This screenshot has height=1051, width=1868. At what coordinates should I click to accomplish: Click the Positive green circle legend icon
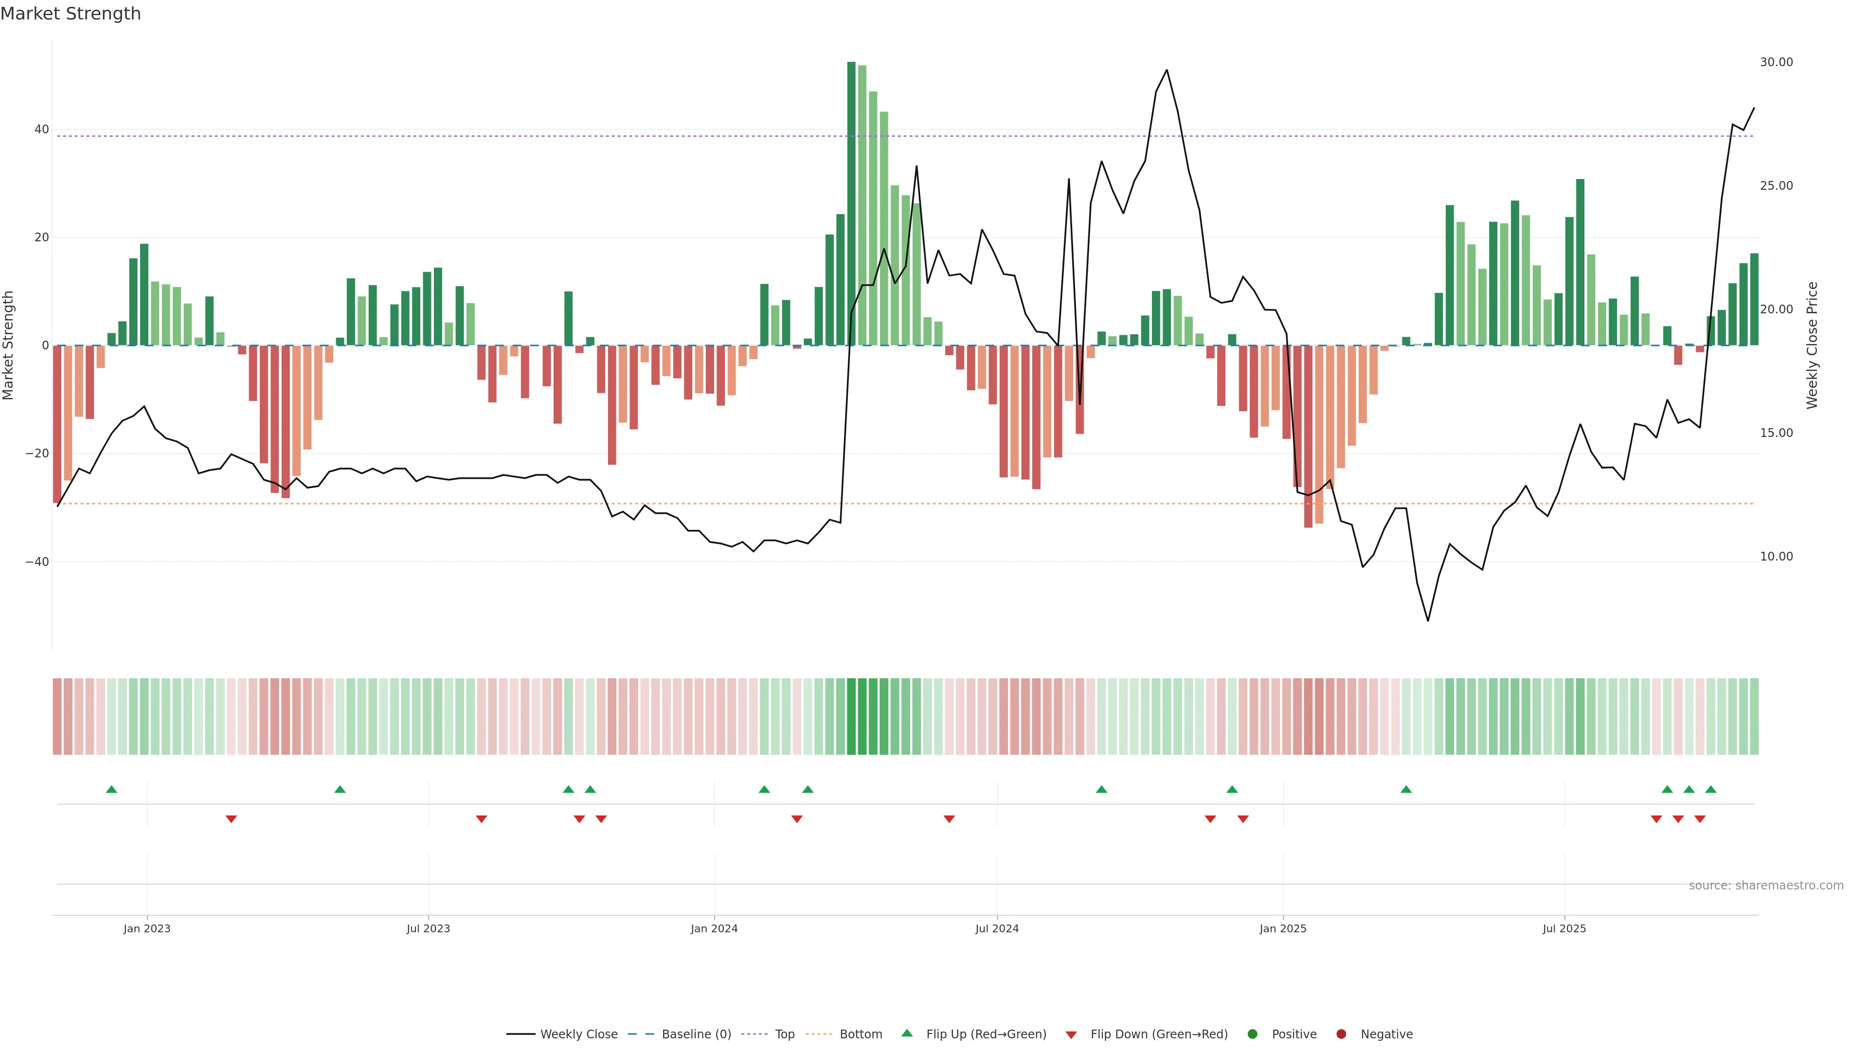1252,1034
